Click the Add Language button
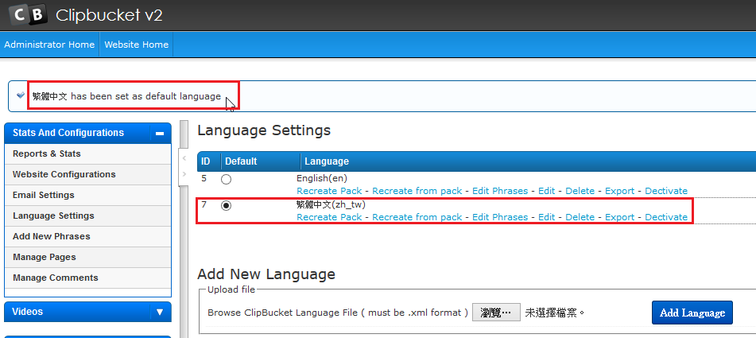Screen dimensions: 756x338 [x=692, y=313]
